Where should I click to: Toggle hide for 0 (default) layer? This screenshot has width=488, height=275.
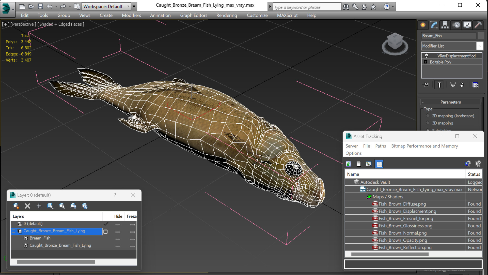tap(118, 225)
